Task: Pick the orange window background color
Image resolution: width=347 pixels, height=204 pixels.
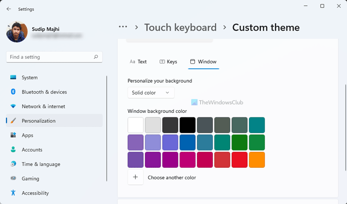Action: pos(257,160)
